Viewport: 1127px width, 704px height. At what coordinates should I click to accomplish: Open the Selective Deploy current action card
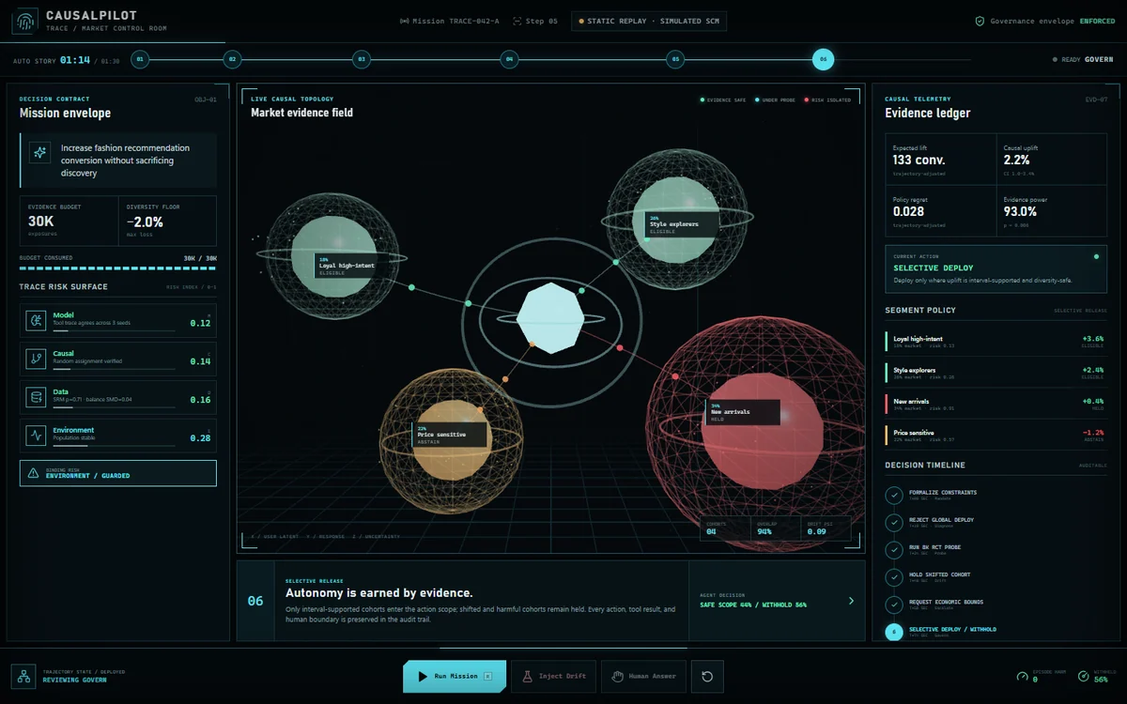click(996, 271)
